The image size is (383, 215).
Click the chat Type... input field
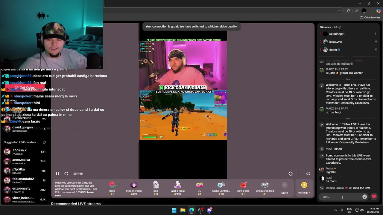tap(340, 196)
